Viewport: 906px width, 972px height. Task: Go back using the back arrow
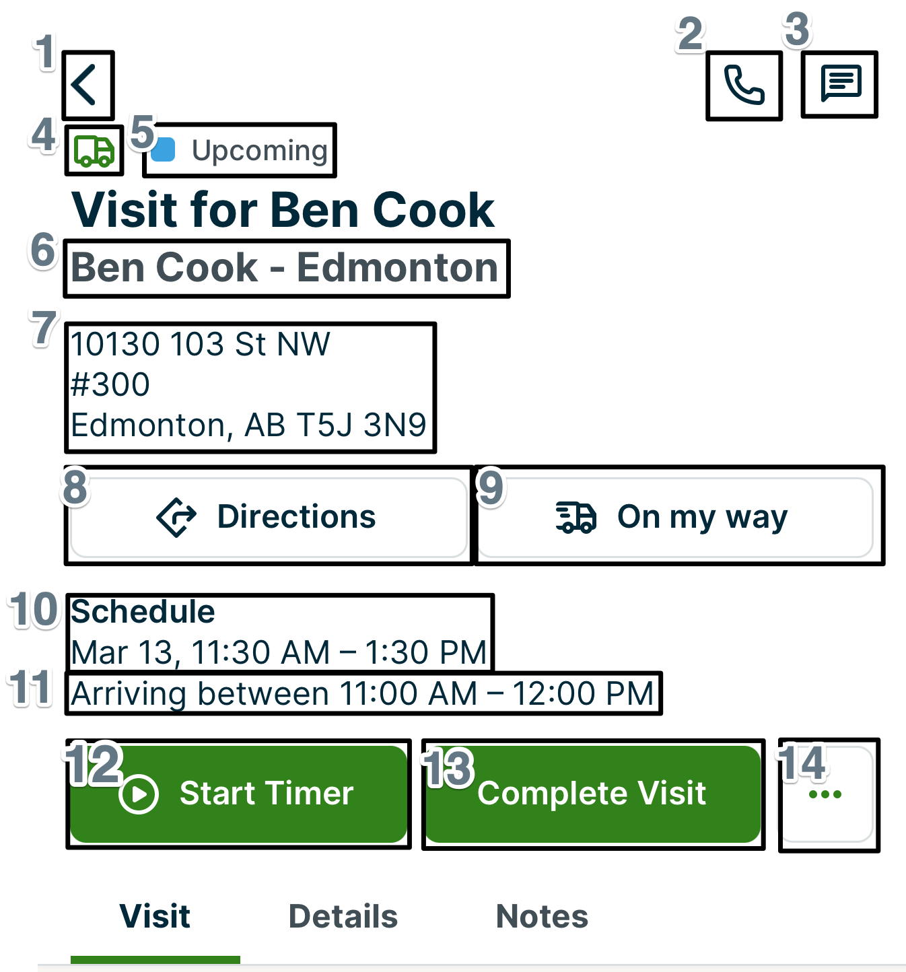point(85,85)
